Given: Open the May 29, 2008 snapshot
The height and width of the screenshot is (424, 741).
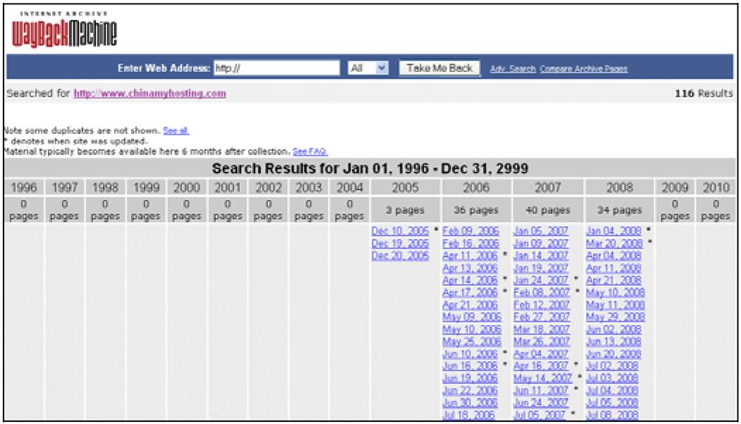Looking at the screenshot, I should click(x=616, y=317).
